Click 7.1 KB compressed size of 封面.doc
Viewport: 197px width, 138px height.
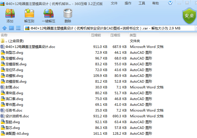pos(121,87)
